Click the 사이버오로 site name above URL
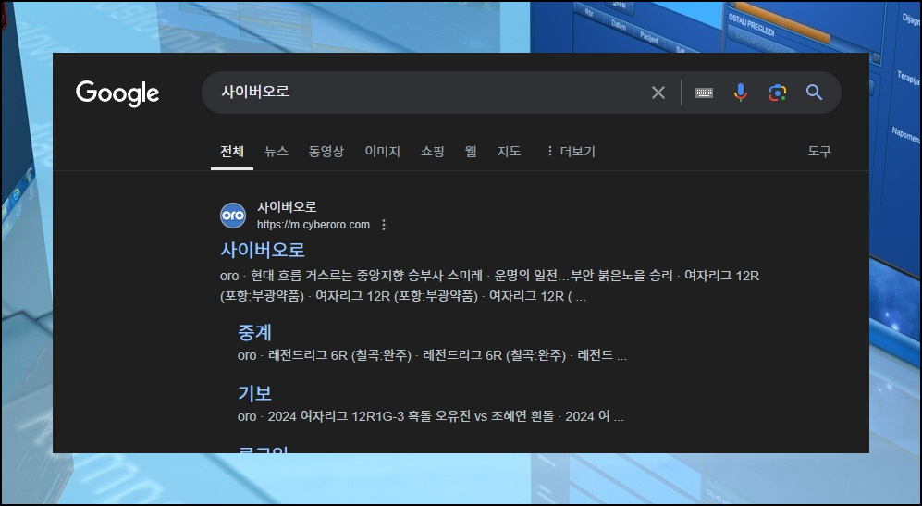This screenshot has width=922, height=506. [x=287, y=206]
